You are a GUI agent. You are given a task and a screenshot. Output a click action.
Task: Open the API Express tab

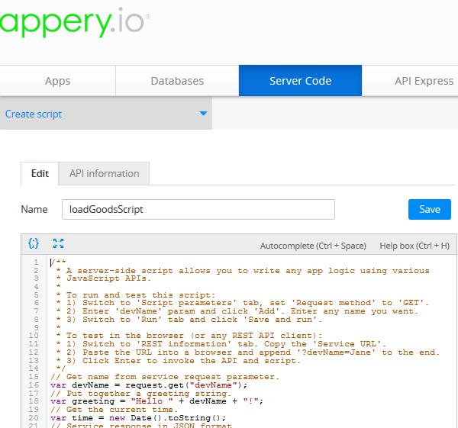424,81
